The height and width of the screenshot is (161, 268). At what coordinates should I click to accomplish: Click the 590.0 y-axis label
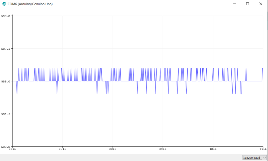(5, 16)
